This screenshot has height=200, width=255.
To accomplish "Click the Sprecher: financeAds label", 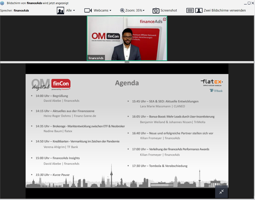I will [x=15, y=11].
